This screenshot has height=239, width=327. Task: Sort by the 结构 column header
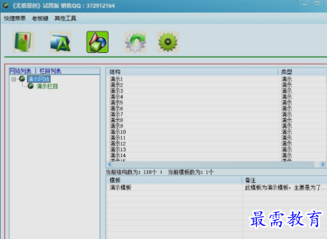192,72
